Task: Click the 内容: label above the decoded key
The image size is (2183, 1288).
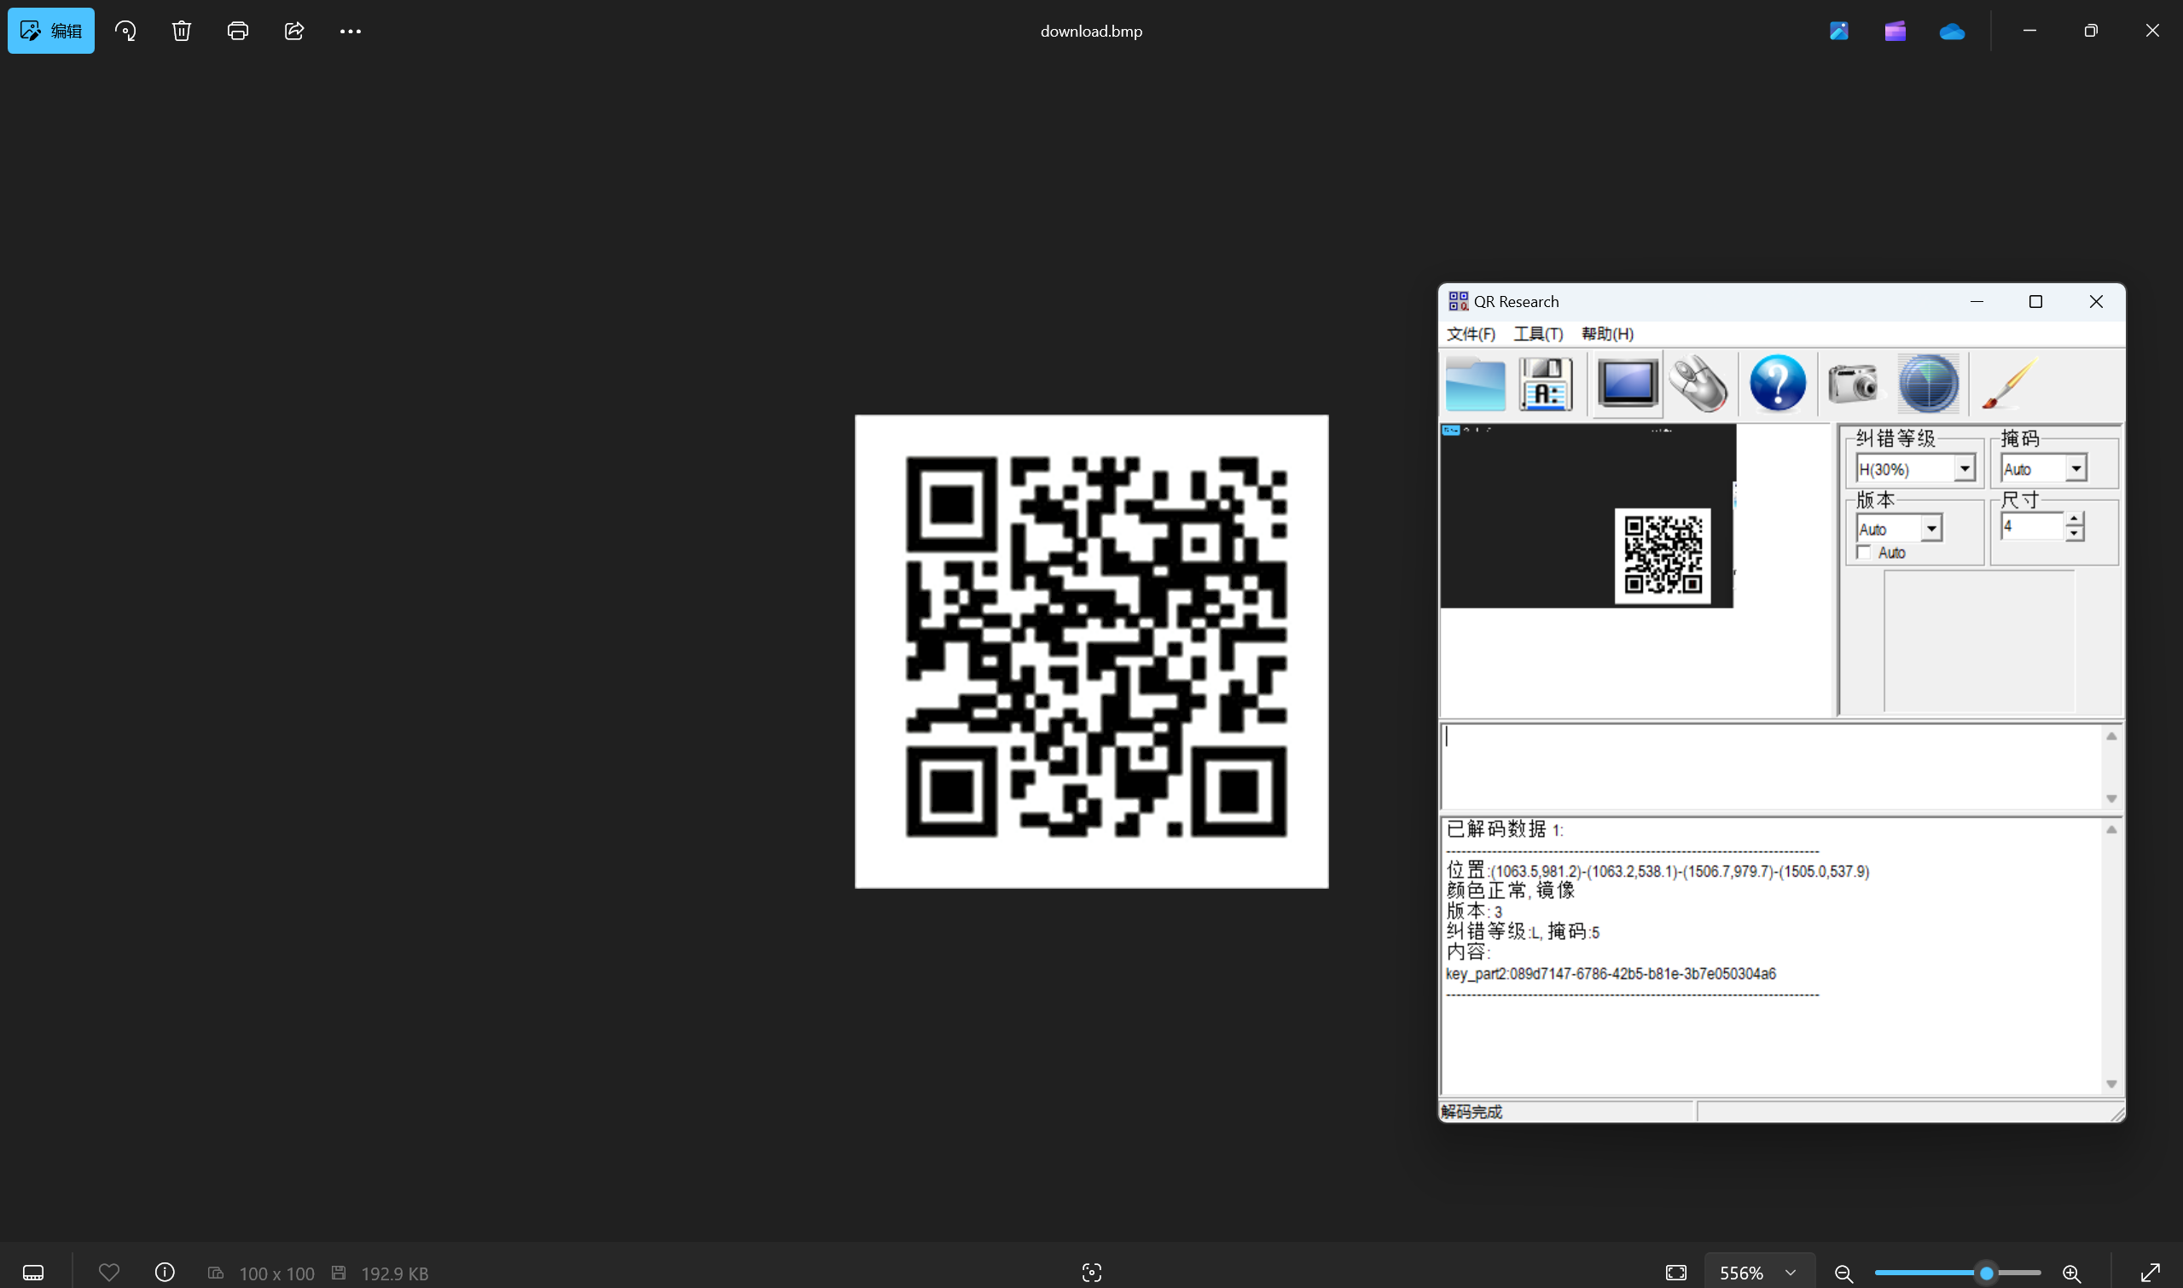Action: point(1468,952)
